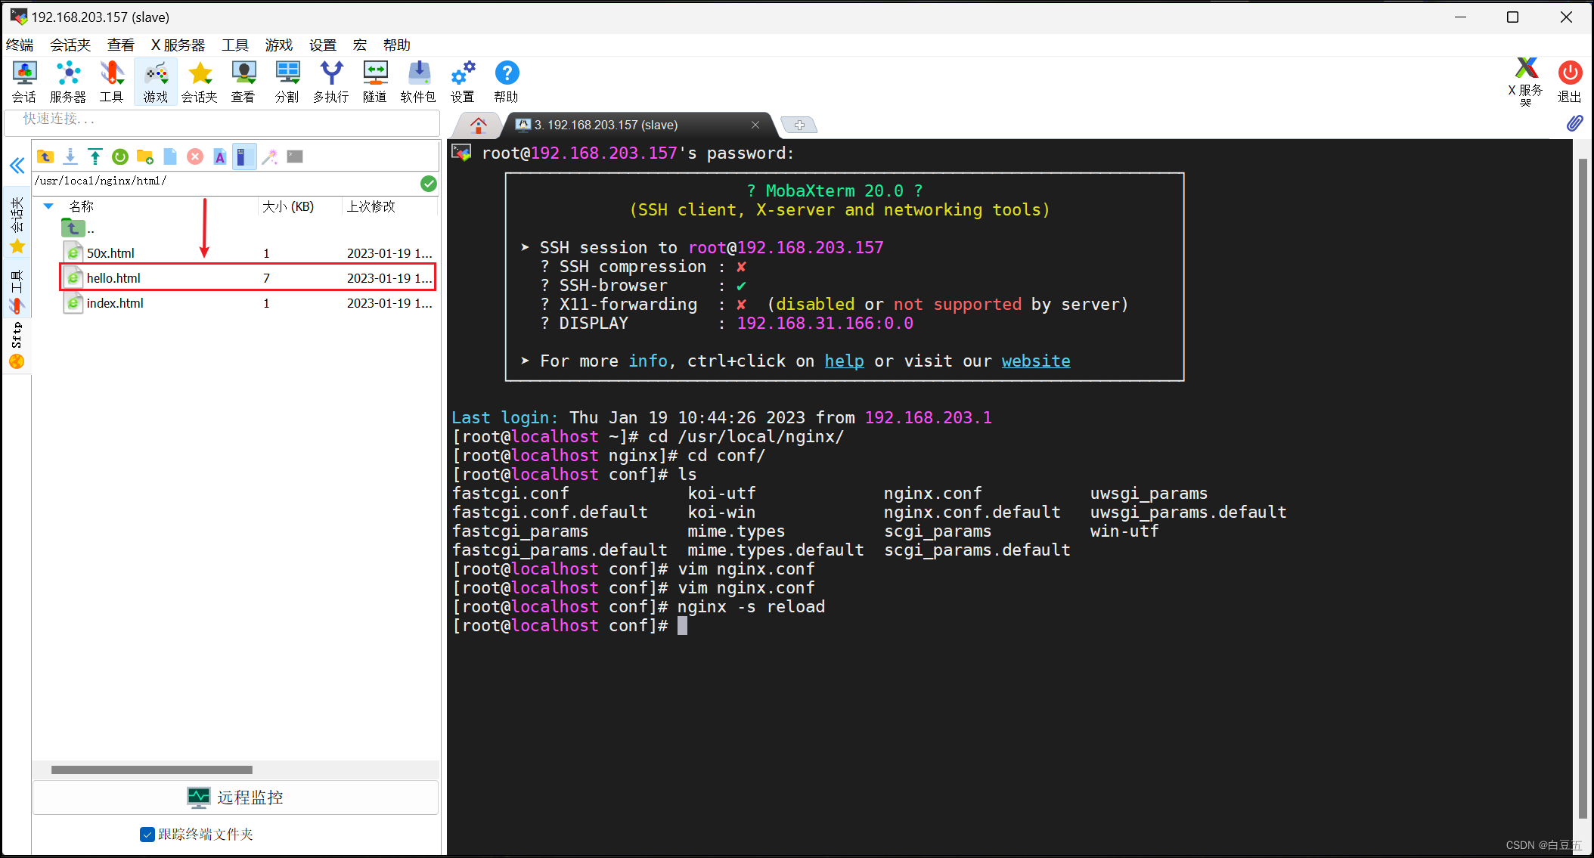Click the 查看 (View) toolbar icon
Screen dimensions: 1594x858
[243, 82]
